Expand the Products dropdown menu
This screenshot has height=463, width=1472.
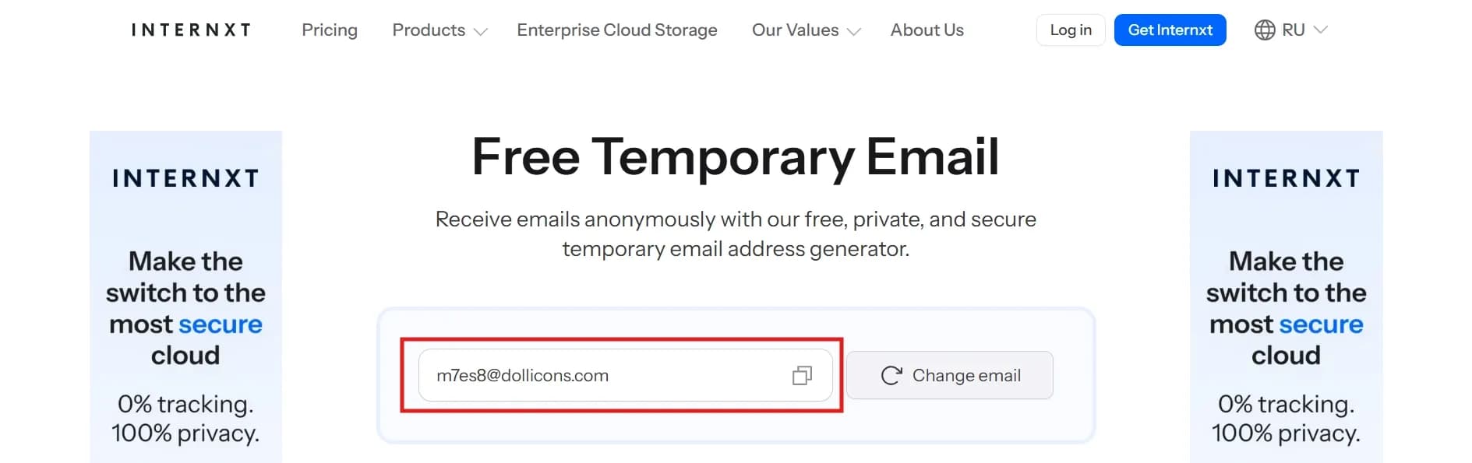tap(438, 30)
